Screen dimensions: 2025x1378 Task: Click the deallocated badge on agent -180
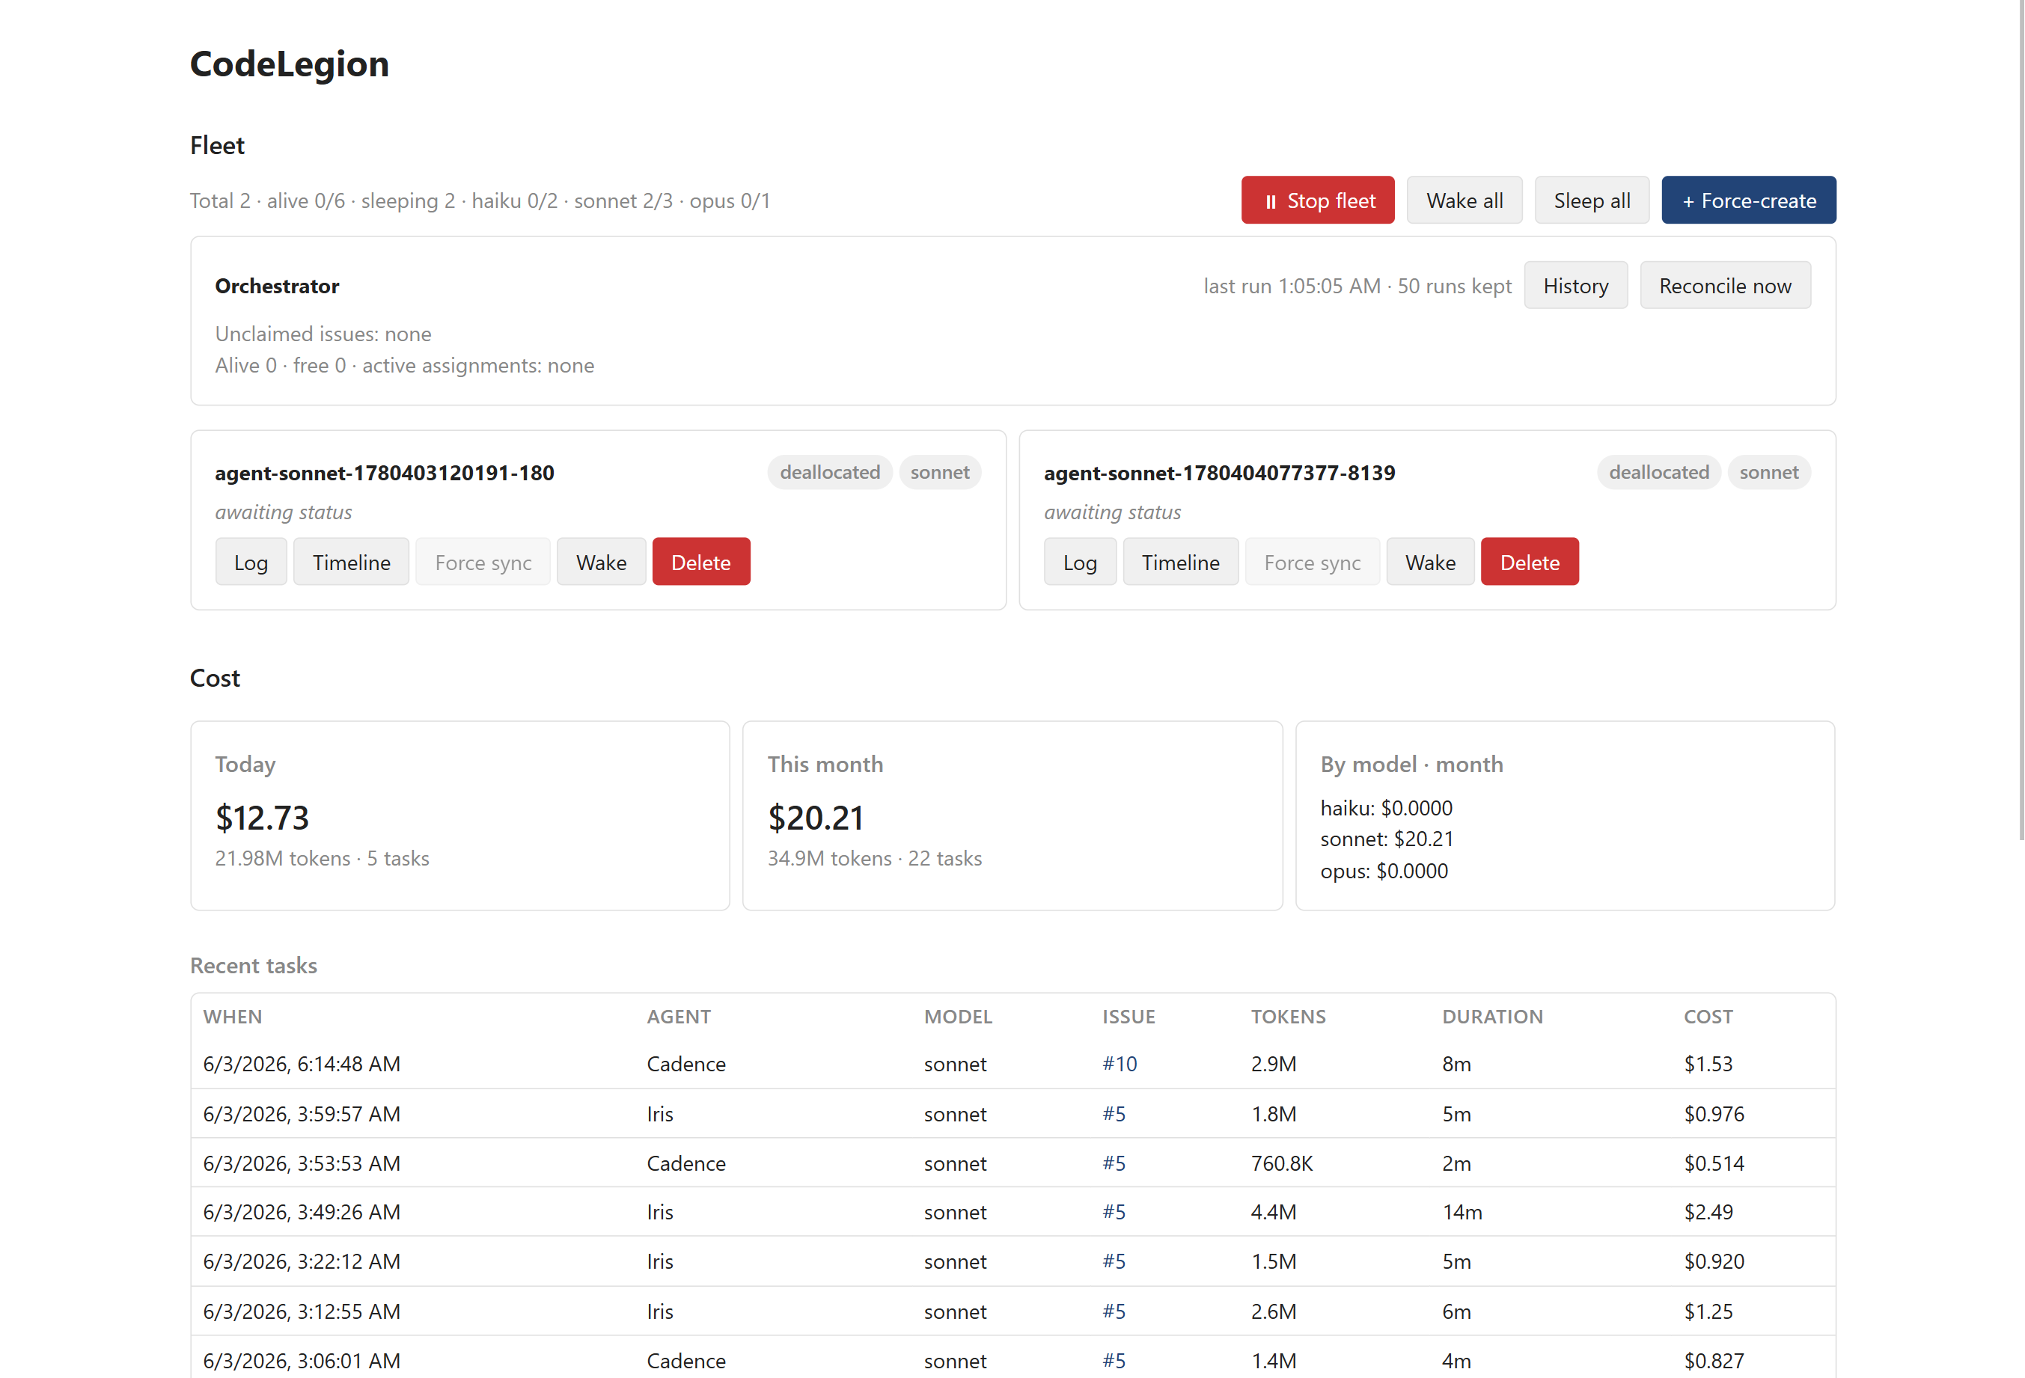tap(829, 472)
